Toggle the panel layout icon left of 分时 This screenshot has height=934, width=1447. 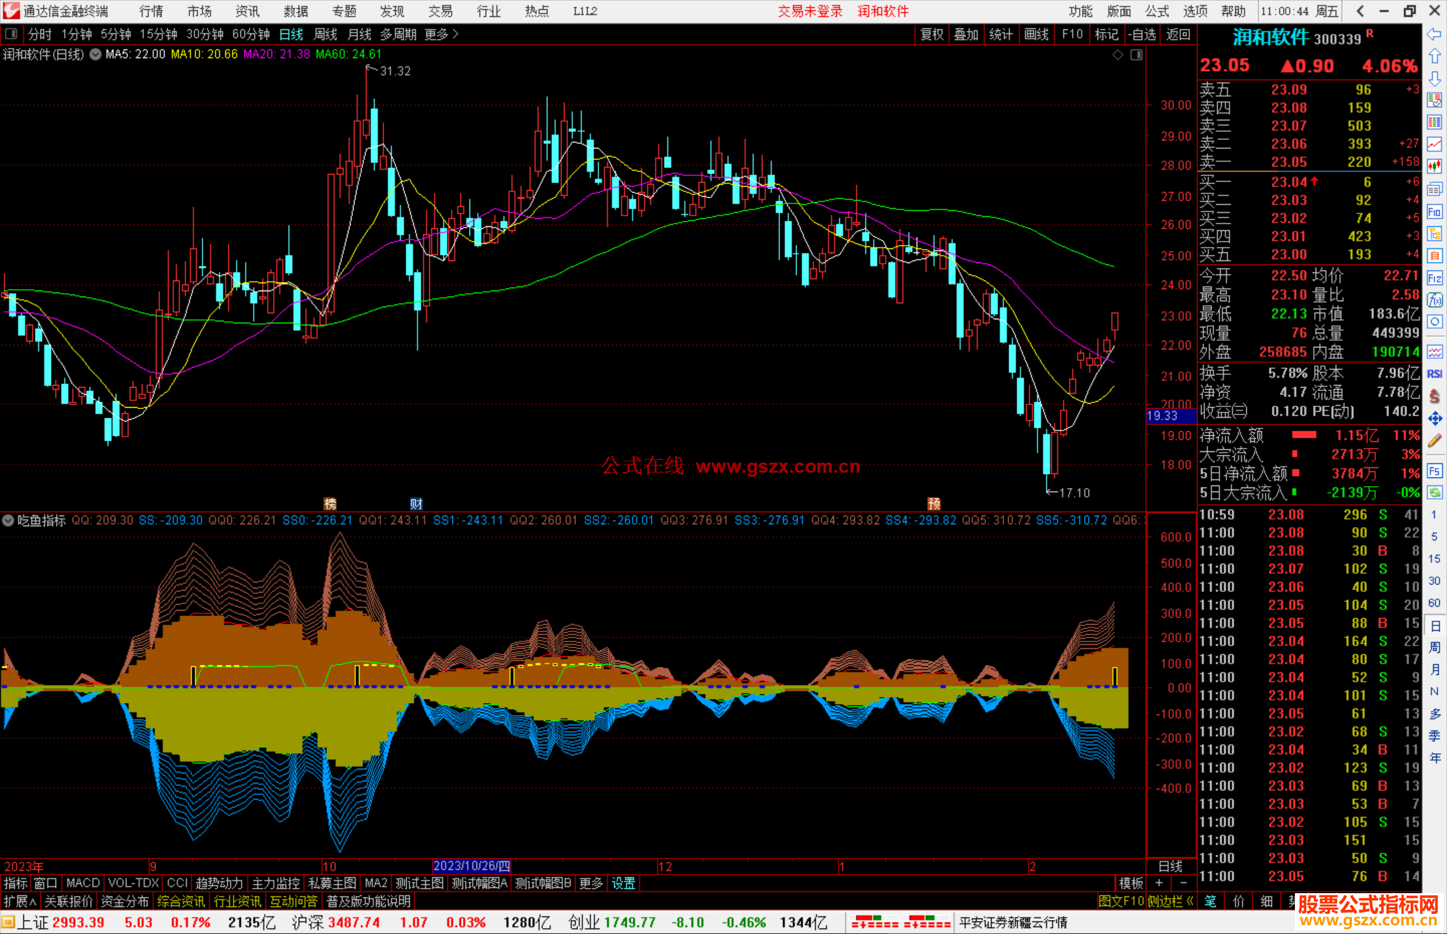pyautogui.click(x=11, y=33)
